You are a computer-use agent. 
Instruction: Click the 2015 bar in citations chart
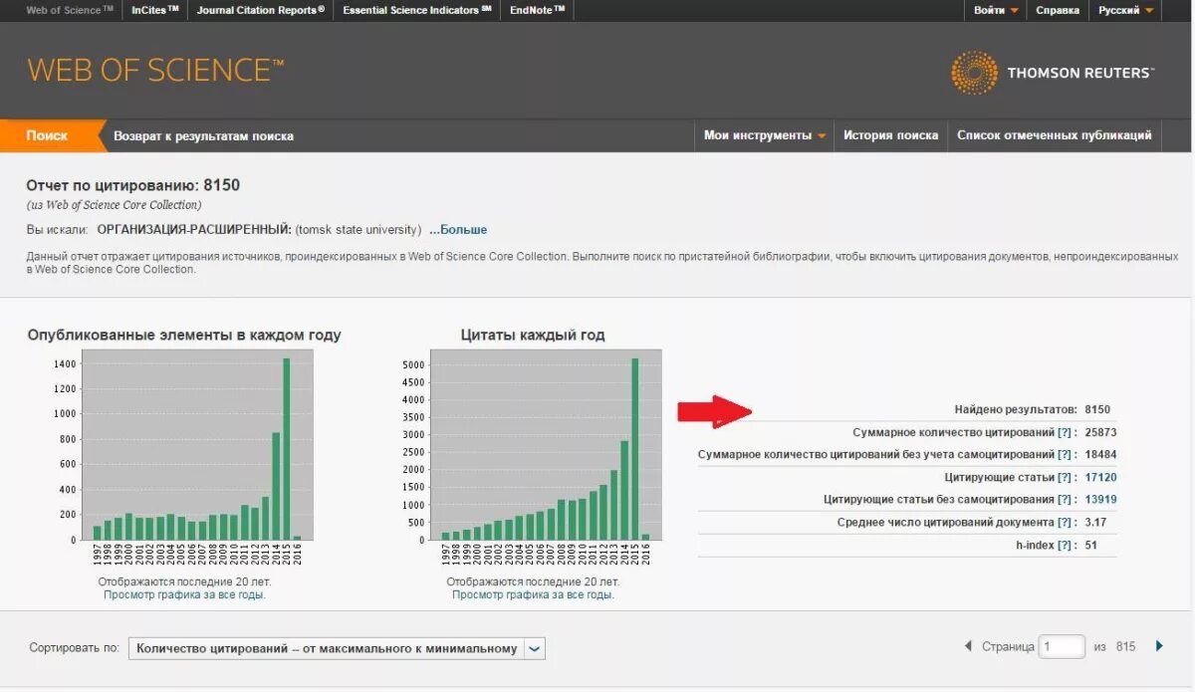click(635, 448)
